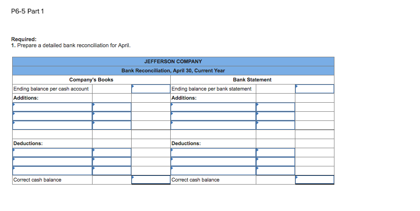Screen dimensions: 420x211
Task: Open second Additions description dropdown under Bank Statement
Action: coord(213,116)
